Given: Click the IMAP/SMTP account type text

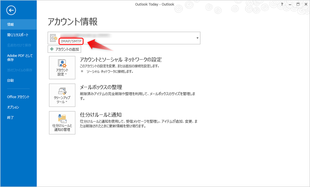Looking at the screenshot, I should pyautogui.click(x=71, y=41).
